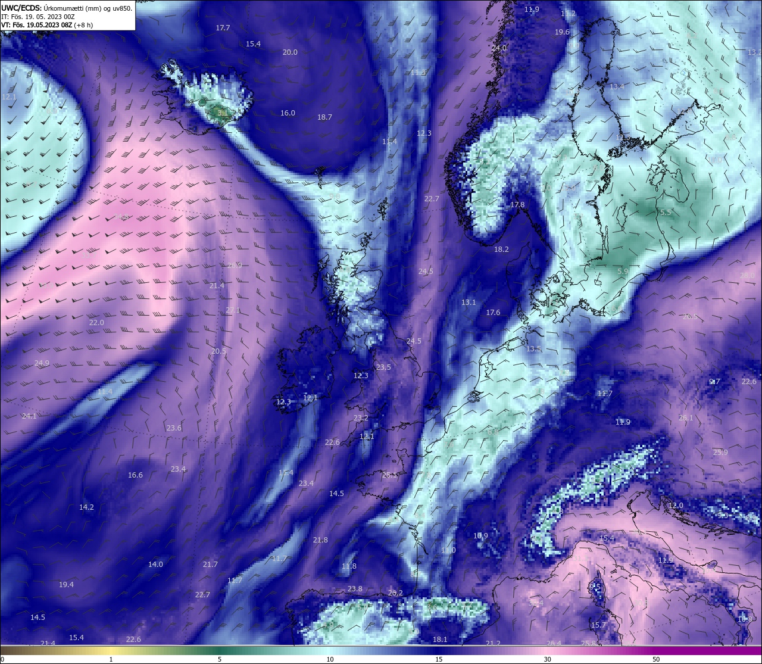Click the value 10.9 over southern France
This screenshot has width=762, height=664.
coord(480,536)
